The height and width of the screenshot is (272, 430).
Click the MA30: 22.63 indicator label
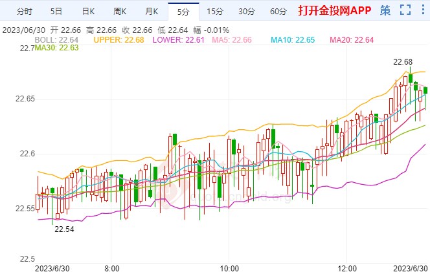56,48
